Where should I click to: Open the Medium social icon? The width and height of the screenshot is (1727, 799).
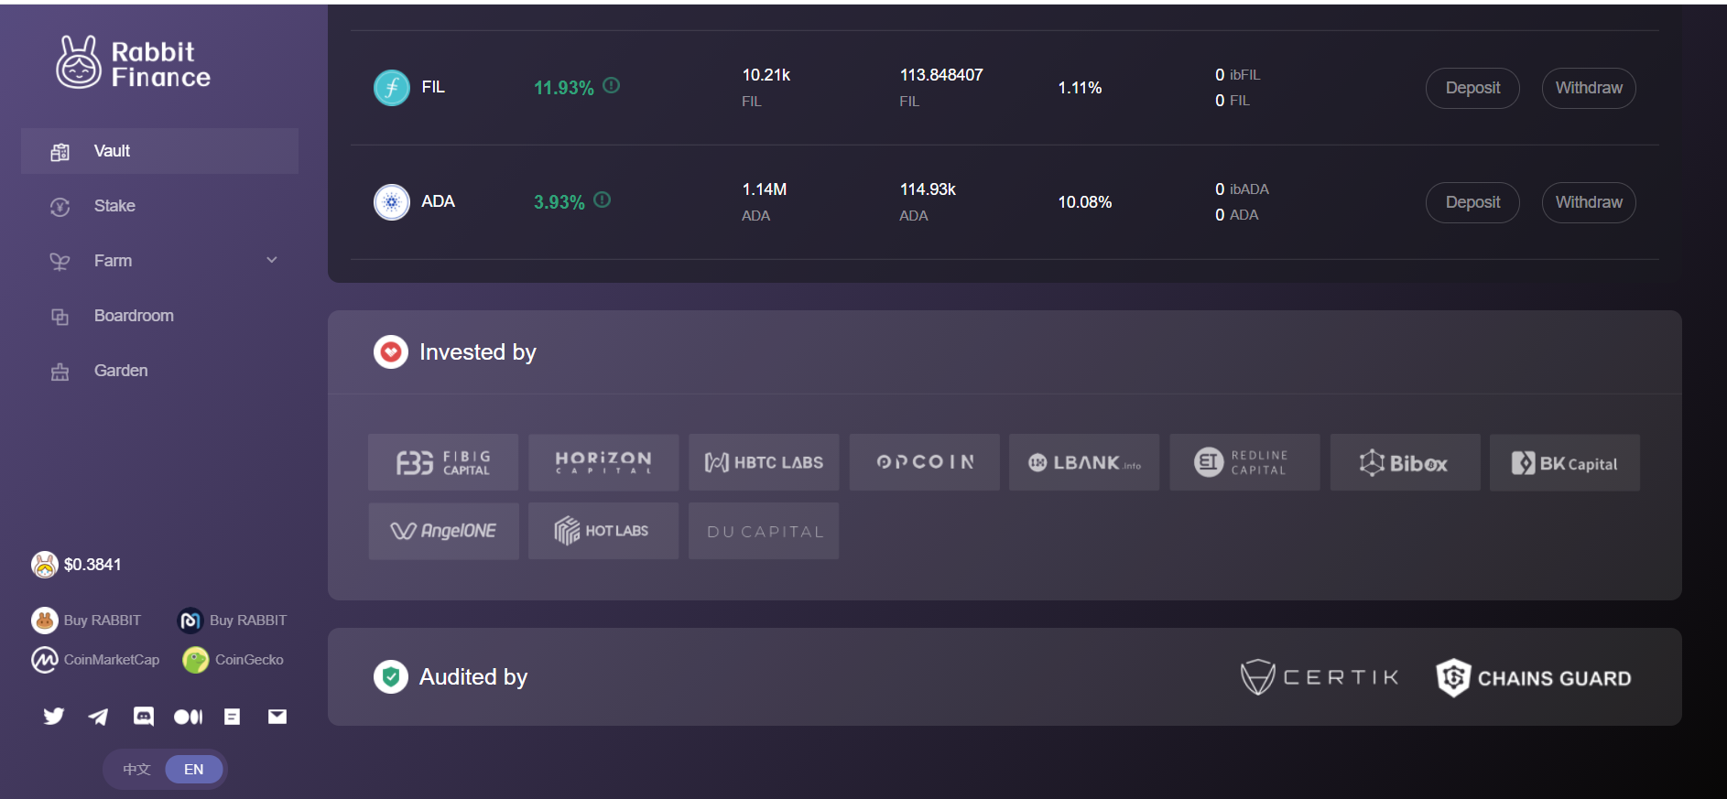point(188,717)
